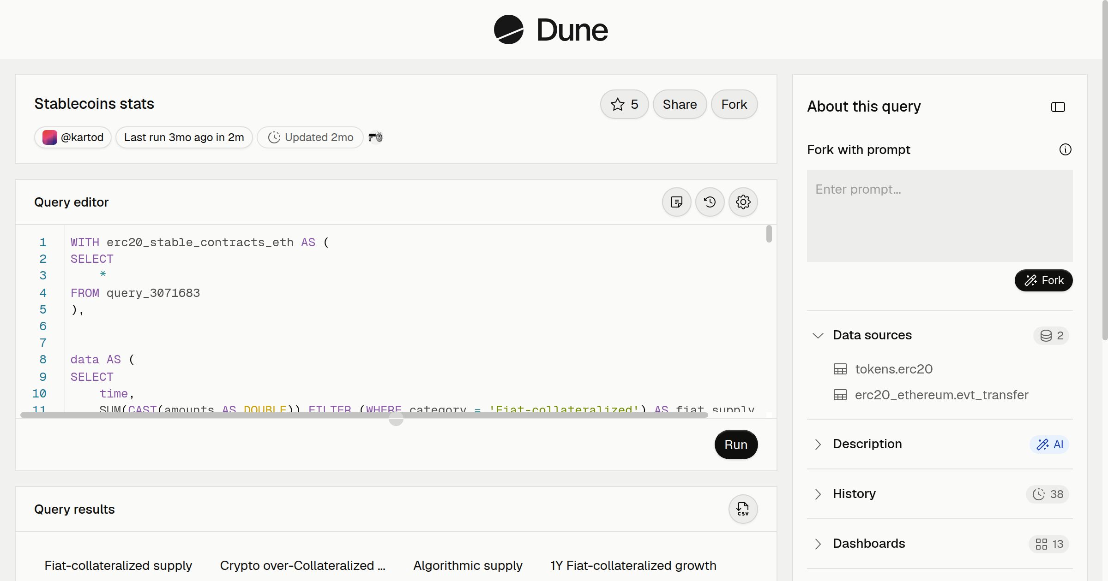Click the Dune logo icon

pyautogui.click(x=508, y=30)
